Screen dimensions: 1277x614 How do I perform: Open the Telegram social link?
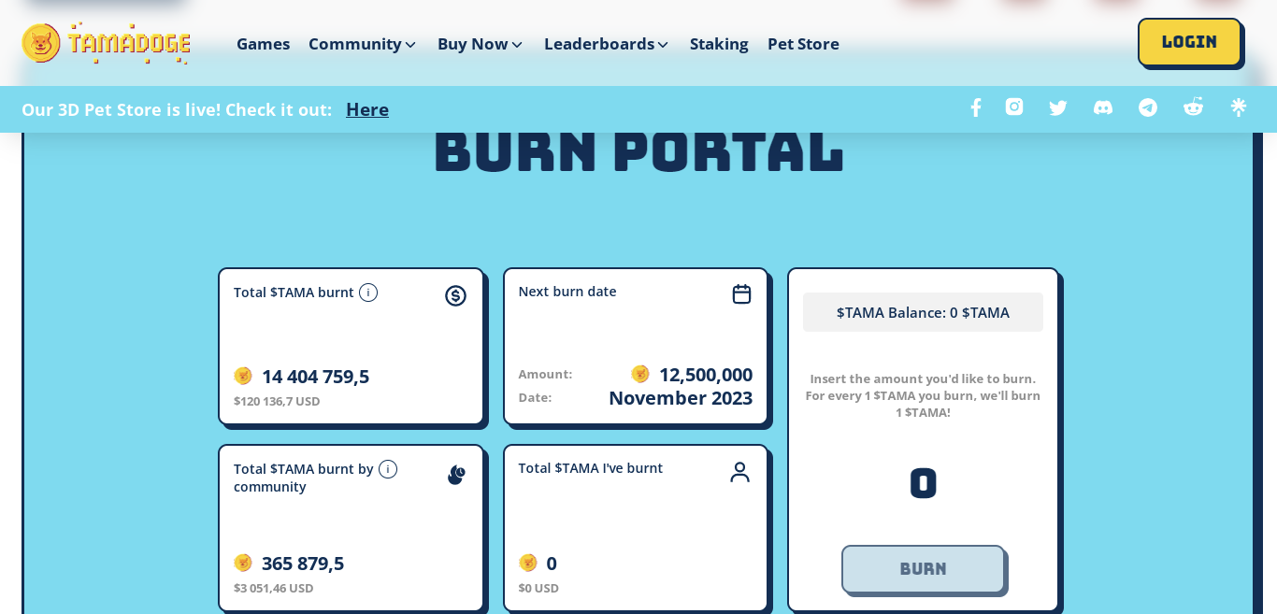point(1148,107)
